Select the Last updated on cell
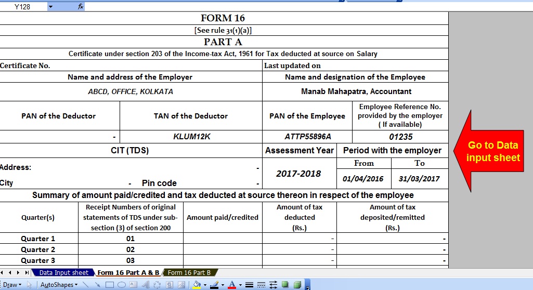The width and height of the screenshot is (533, 290). point(356,65)
